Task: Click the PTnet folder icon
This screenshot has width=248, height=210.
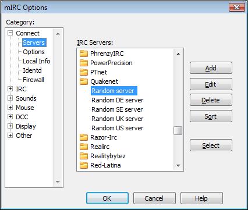Action: pyautogui.click(x=84, y=72)
